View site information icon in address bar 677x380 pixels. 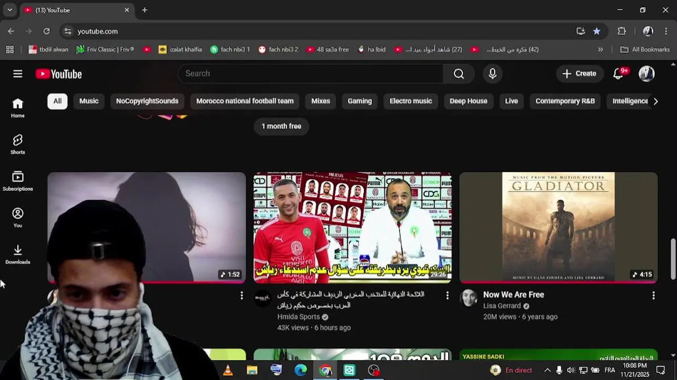[x=67, y=31]
